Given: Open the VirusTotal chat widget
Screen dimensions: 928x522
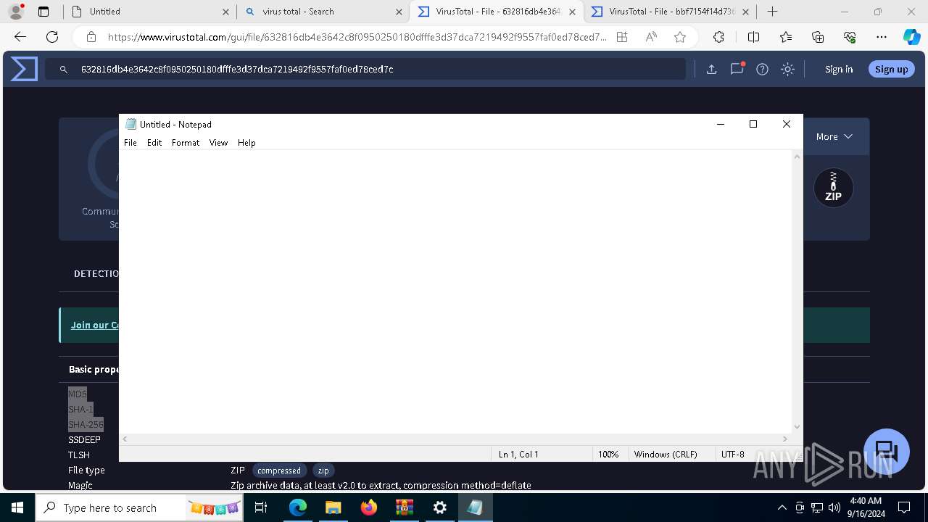Looking at the screenshot, I should [887, 451].
